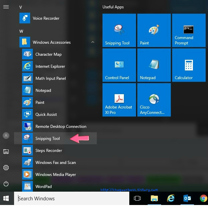Screen dimensions: 208x208
Task: Open the Calculator tile
Action: pos(189,65)
